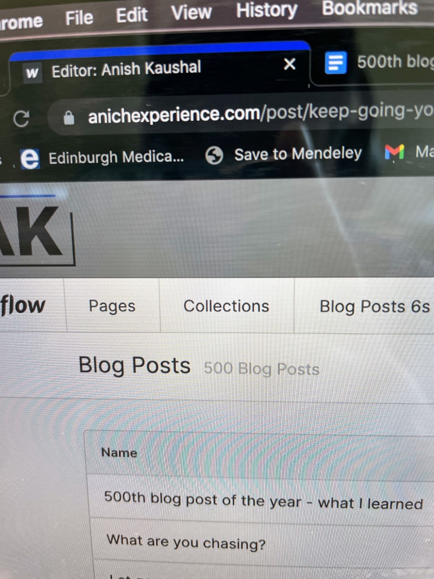Open the Edit menu
The width and height of the screenshot is (434, 579).
[132, 15]
